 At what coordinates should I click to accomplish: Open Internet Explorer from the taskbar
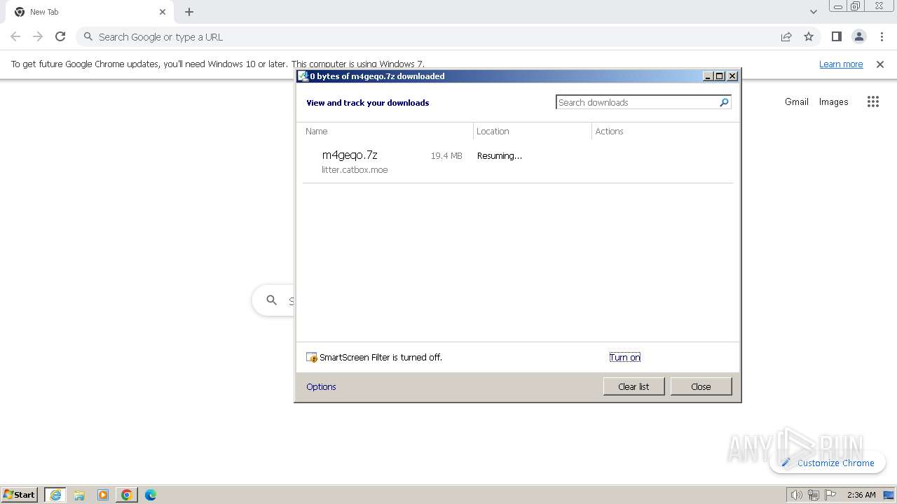(x=55, y=495)
